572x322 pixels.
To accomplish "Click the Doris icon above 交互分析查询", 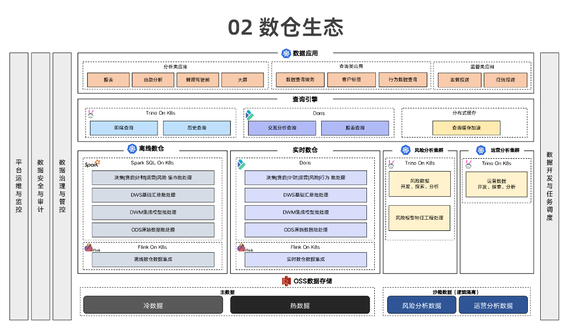I will pyautogui.click(x=249, y=113).
